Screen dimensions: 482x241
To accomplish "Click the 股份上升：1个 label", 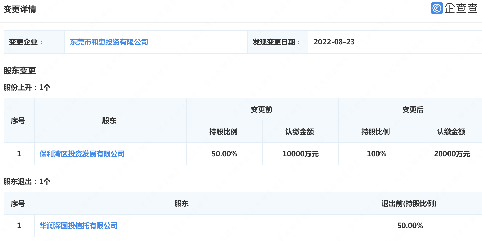I will tap(27, 88).
